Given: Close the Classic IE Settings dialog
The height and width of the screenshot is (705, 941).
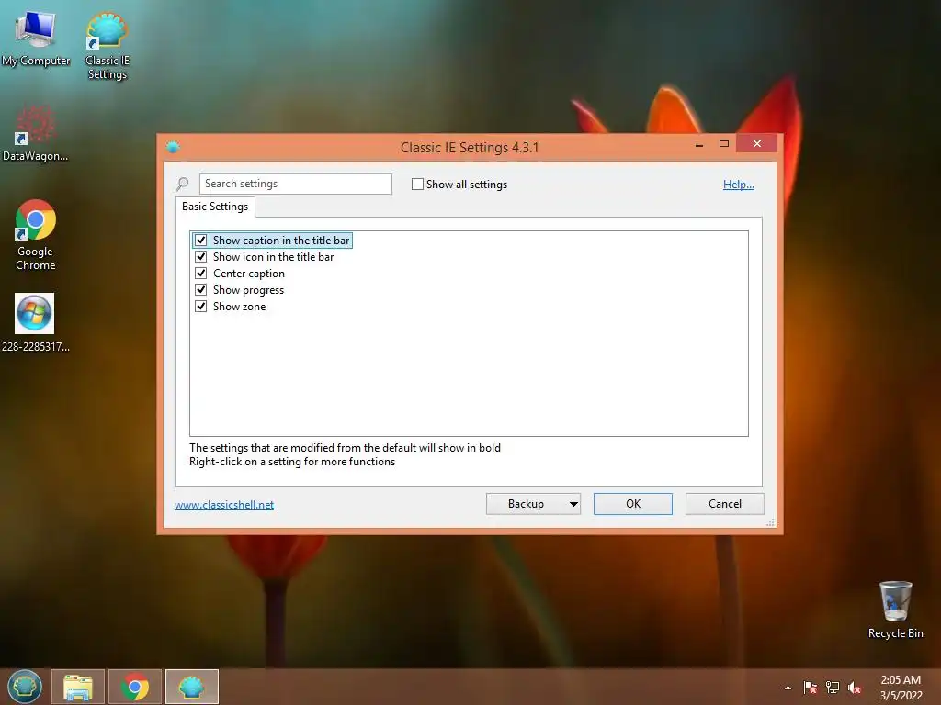Looking at the screenshot, I should 757,144.
